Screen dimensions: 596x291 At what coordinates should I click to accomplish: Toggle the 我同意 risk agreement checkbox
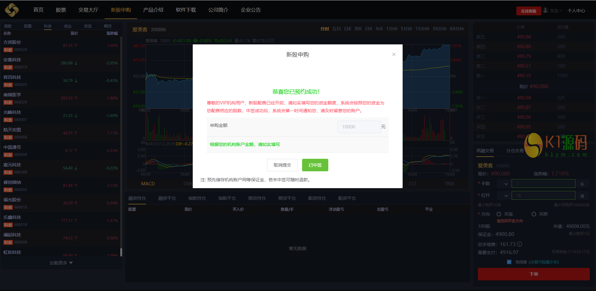tap(509, 262)
